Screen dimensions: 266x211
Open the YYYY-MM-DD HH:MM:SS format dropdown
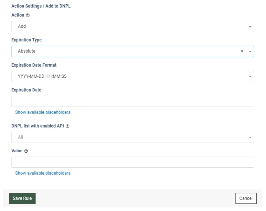click(x=129, y=76)
